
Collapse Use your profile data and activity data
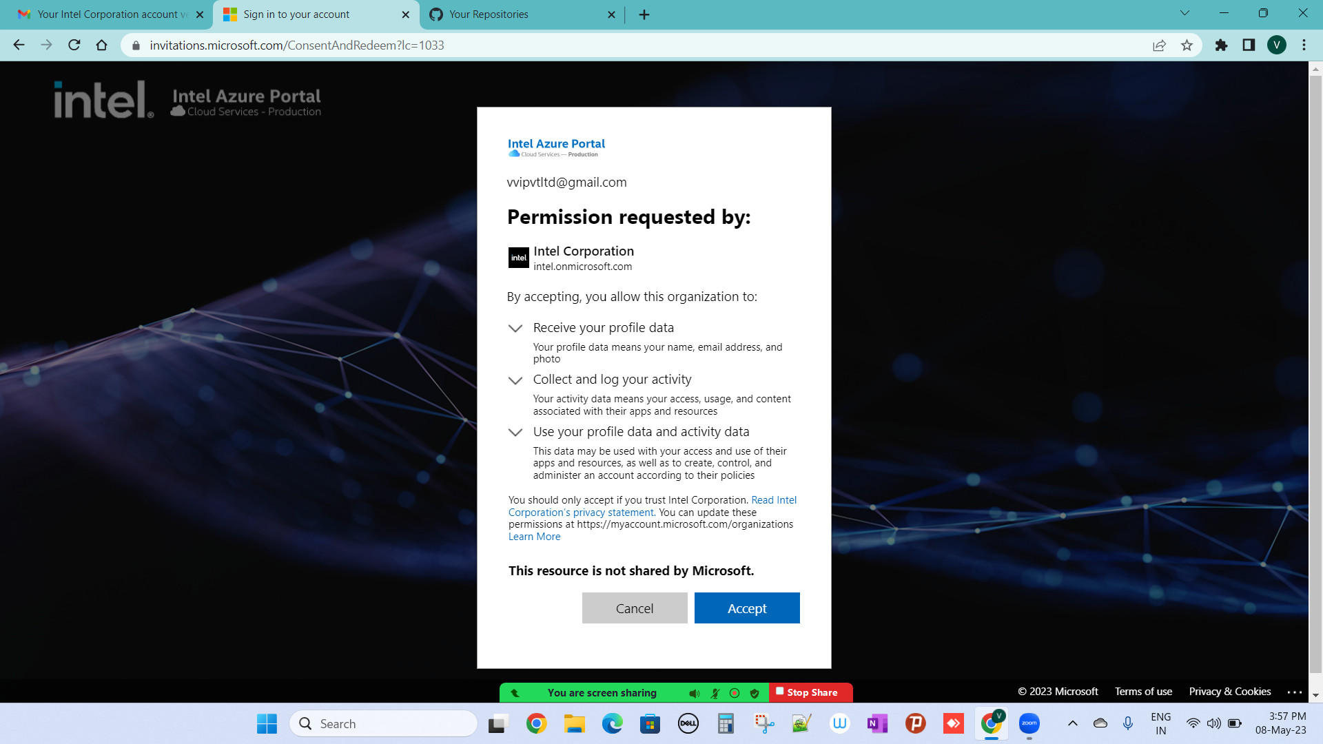[515, 433]
